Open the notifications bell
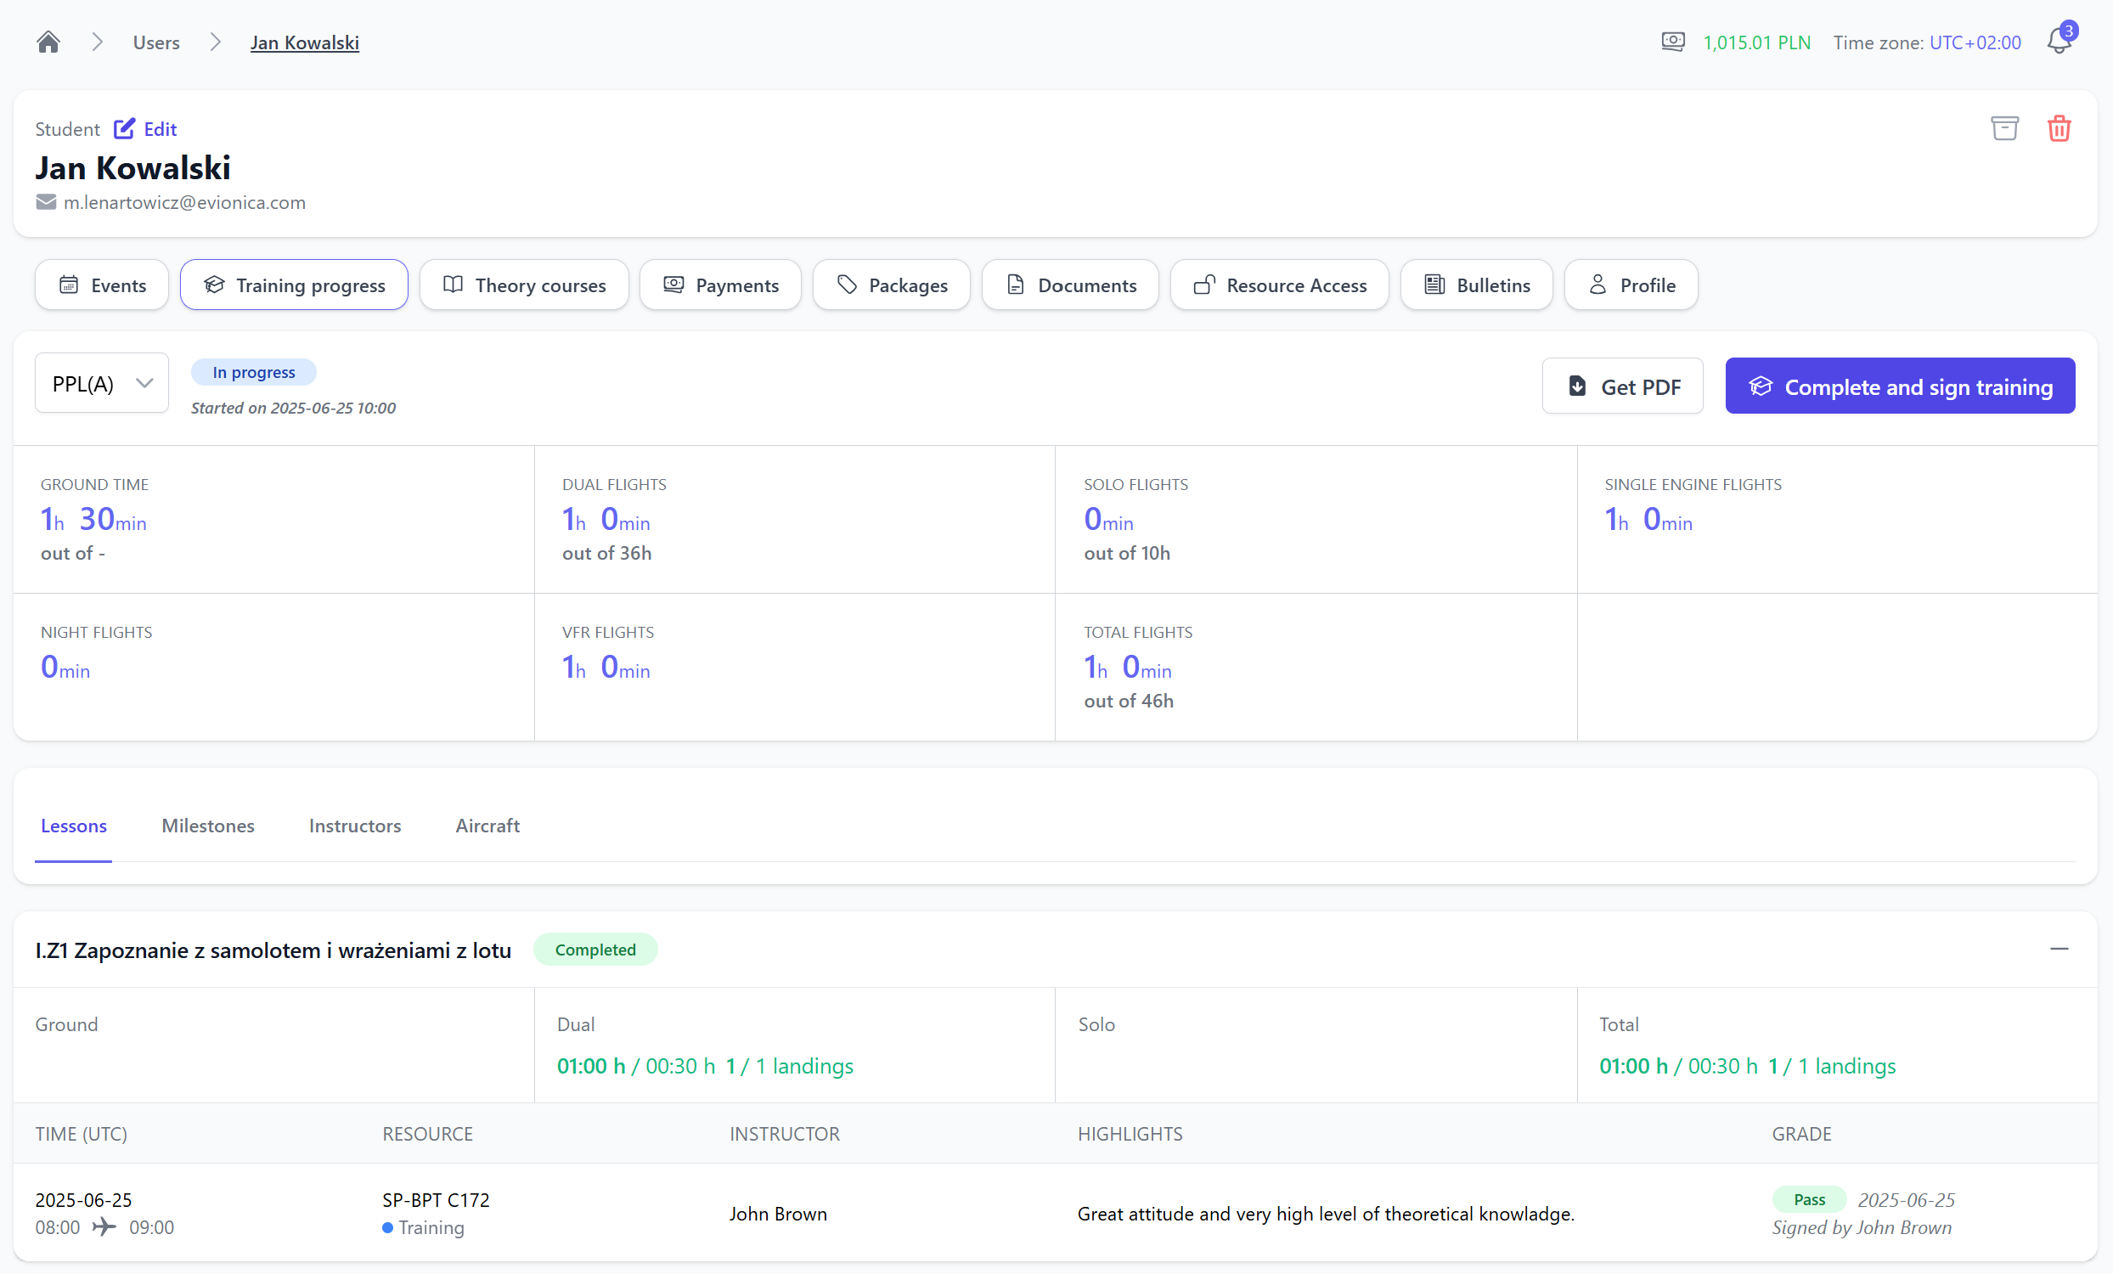Viewport: 2113px width, 1274px height. tap(2059, 39)
